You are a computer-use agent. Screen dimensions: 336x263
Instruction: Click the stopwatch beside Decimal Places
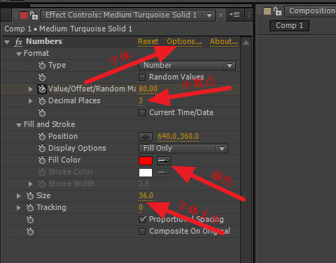click(x=42, y=101)
